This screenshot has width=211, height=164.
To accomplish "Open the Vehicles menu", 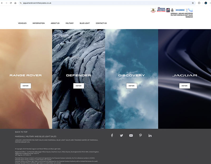I will 22,23.
